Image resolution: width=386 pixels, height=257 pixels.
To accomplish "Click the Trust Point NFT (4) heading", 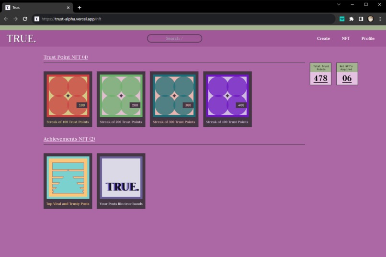I will pos(66,57).
